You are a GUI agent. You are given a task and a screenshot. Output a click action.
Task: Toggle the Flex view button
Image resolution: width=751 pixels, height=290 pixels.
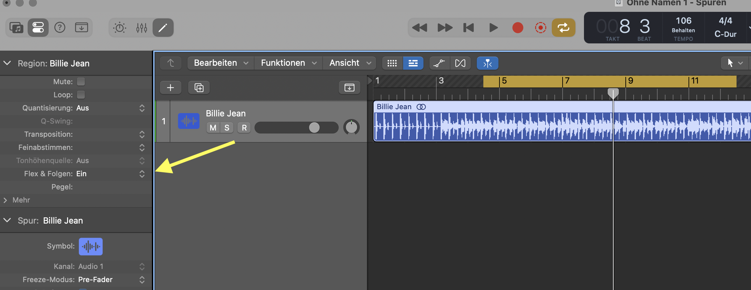[x=460, y=63]
